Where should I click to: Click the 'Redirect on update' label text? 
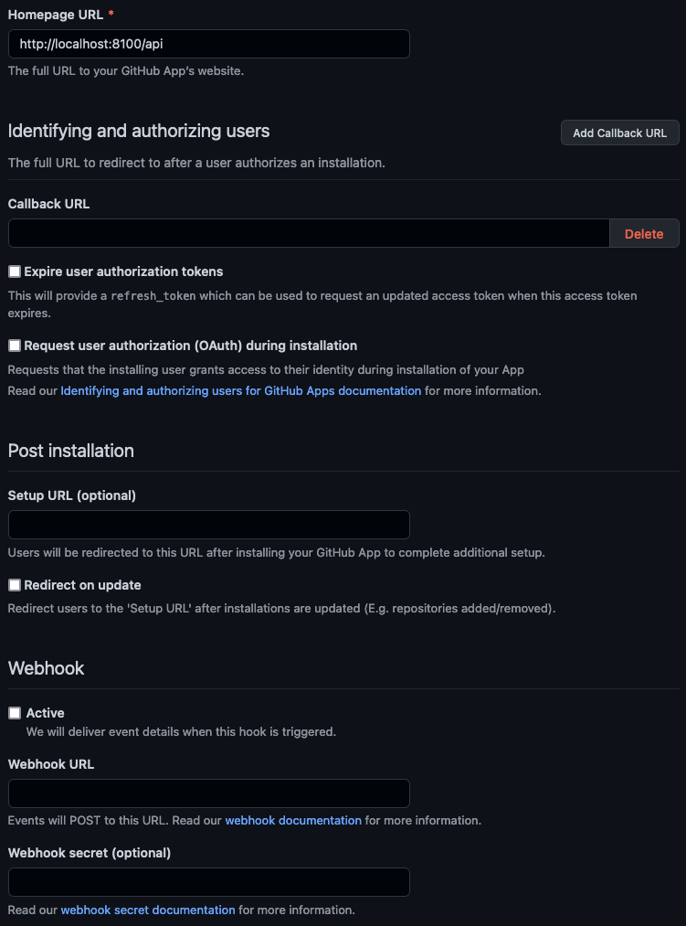click(x=82, y=585)
